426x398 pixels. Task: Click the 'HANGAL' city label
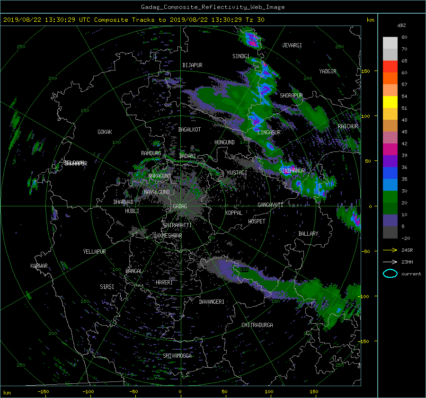133,271
